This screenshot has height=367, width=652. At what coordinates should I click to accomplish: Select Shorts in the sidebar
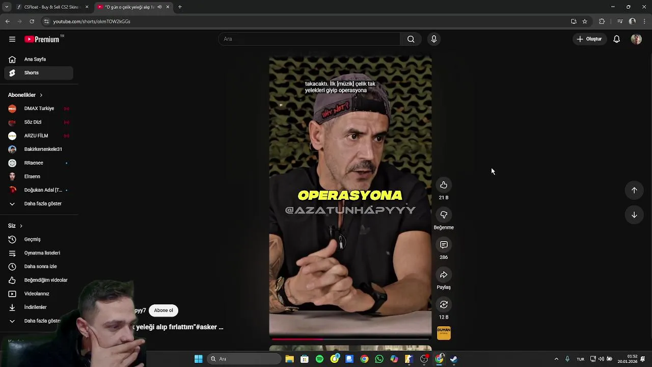click(x=39, y=73)
